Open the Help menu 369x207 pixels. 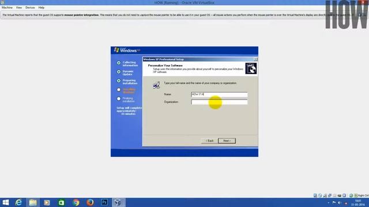(x=41, y=7)
